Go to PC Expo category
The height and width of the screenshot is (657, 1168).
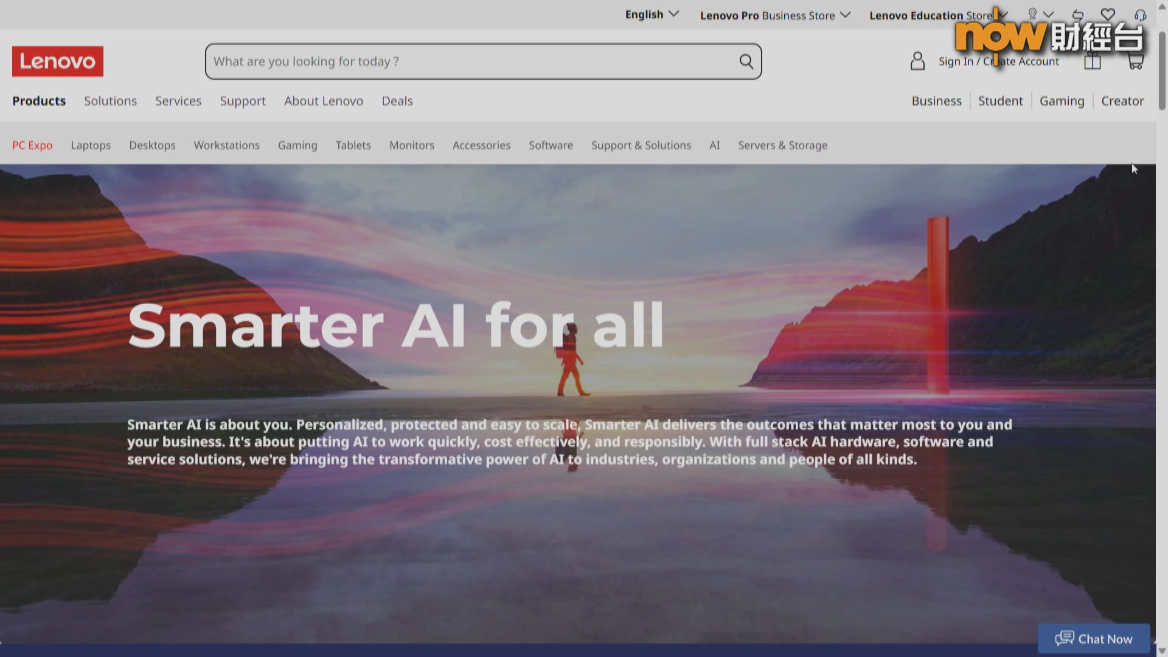(32, 145)
